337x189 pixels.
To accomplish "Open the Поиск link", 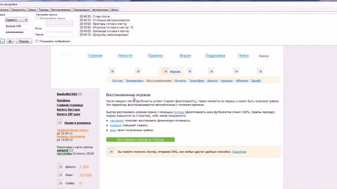I will [x=243, y=56].
